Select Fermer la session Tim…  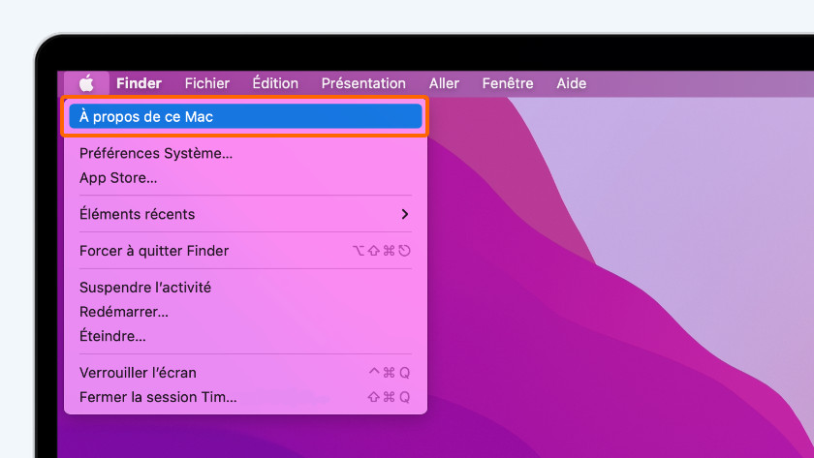tap(245, 397)
